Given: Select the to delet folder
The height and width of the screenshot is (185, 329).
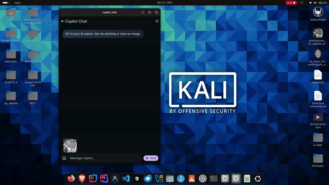Looking at the screenshot, I should point(318,140).
